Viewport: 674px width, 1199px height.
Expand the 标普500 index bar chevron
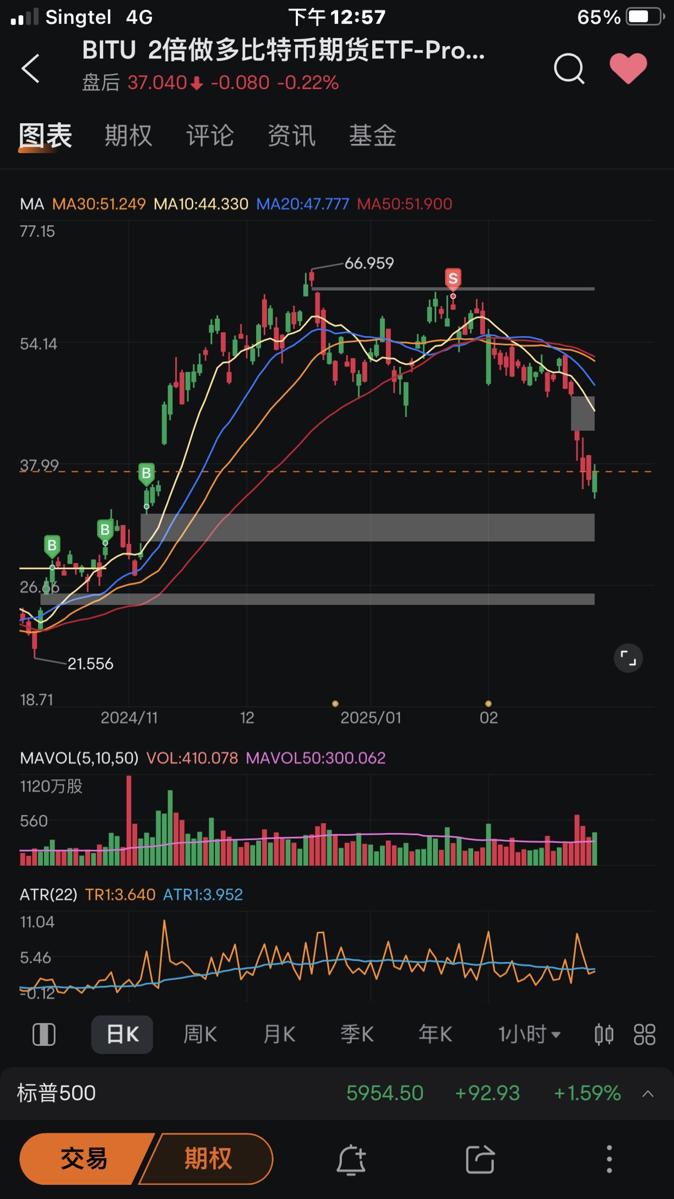tap(648, 1094)
